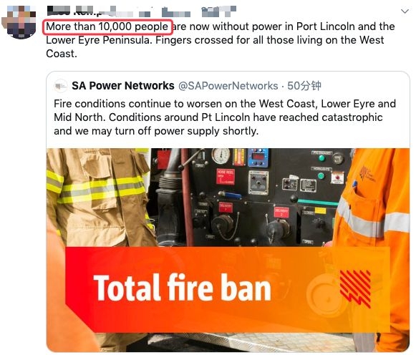Click the @SAPowerNetworks handle

point(228,86)
